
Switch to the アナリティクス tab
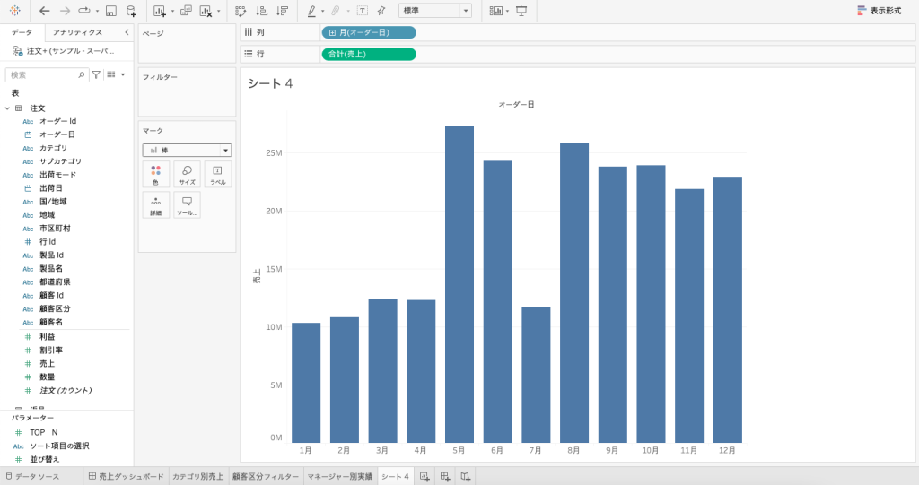(77, 32)
